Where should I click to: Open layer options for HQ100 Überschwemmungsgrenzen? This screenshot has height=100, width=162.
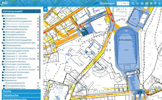click(x=38, y=48)
